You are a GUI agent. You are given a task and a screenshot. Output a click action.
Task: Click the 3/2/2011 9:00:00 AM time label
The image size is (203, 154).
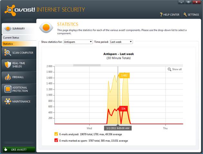118,128
